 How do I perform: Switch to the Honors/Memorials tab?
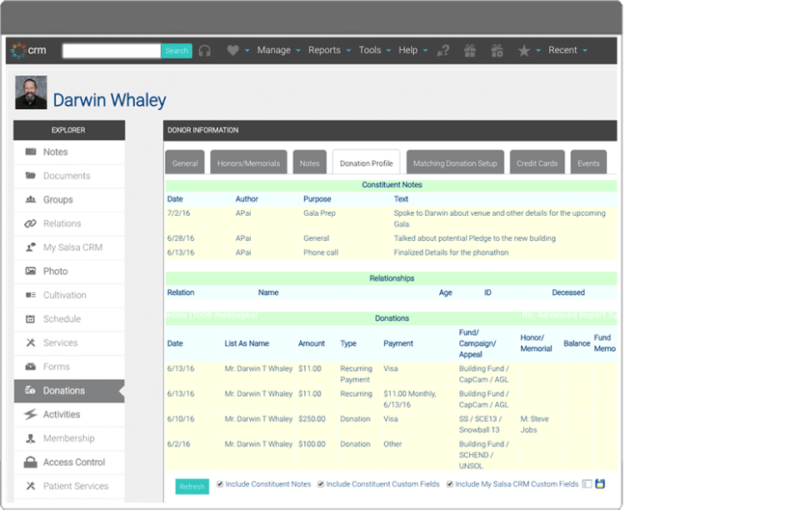click(x=248, y=162)
